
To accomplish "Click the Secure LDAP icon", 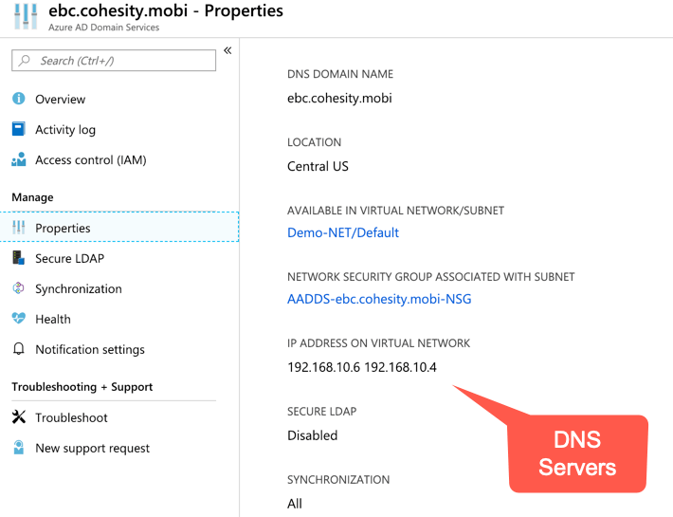I will pos(19,259).
